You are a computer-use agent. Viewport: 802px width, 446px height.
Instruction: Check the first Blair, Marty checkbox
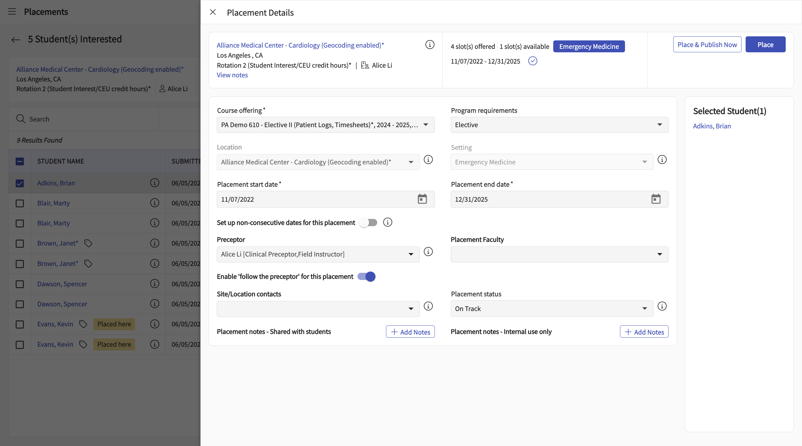click(20, 203)
